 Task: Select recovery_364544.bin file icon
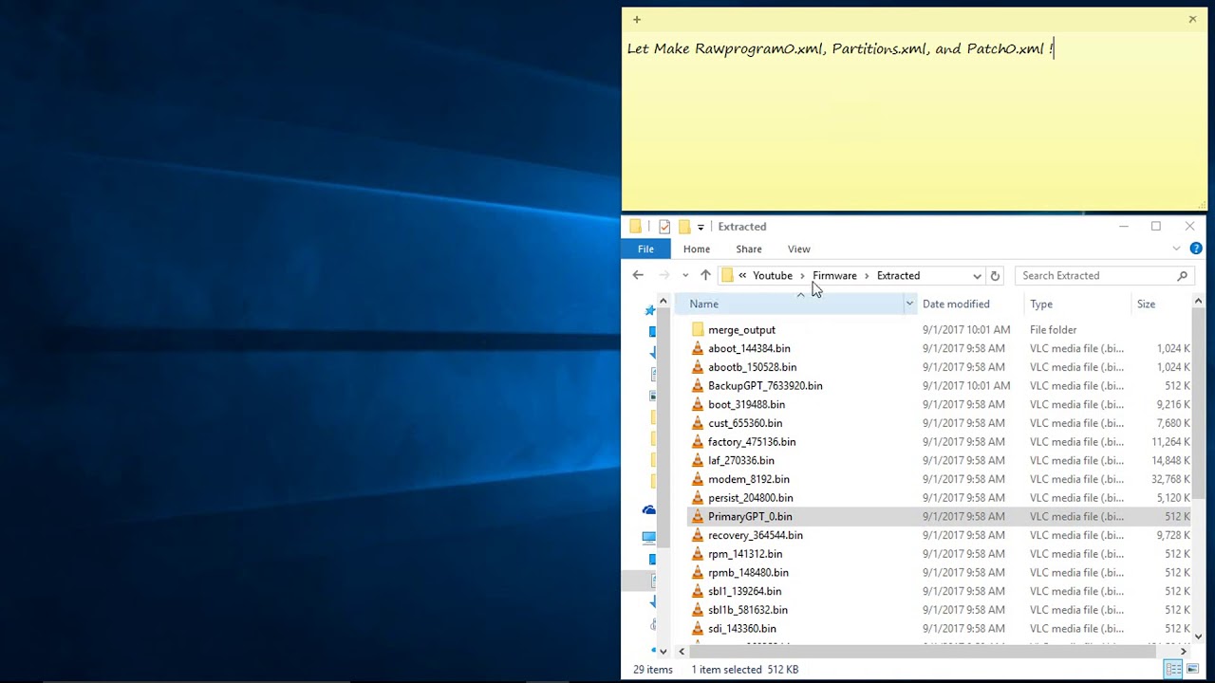pos(698,535)
